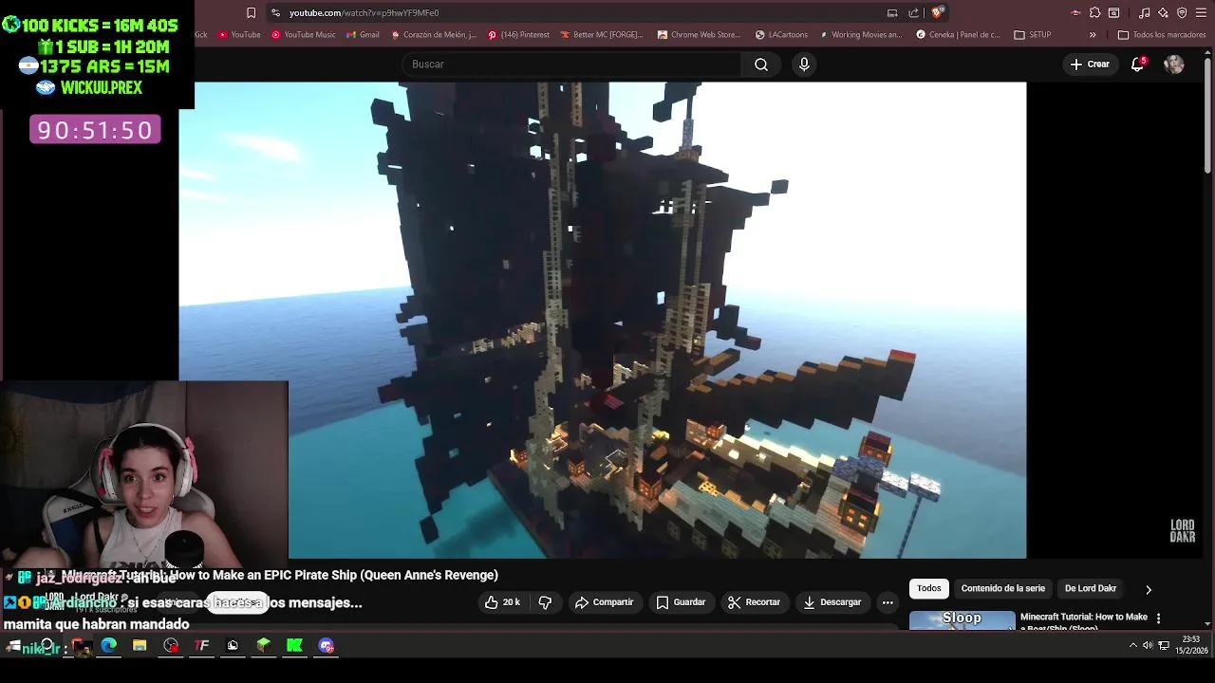Open the browser hamburger main menu

point(1201,13)
